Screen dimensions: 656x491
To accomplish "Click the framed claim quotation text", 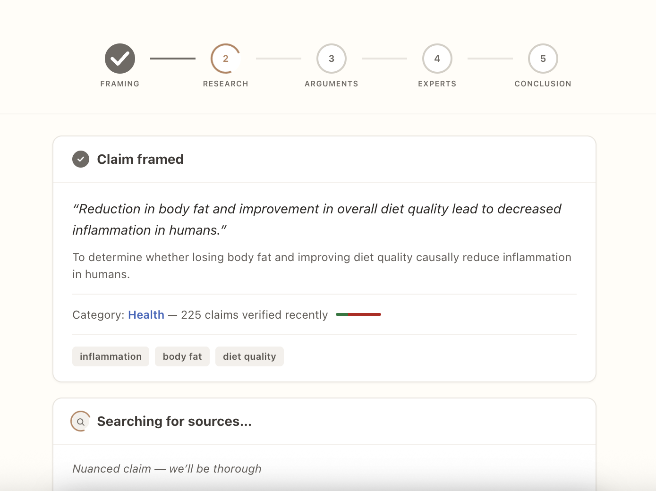I will (x=316, y=219).
